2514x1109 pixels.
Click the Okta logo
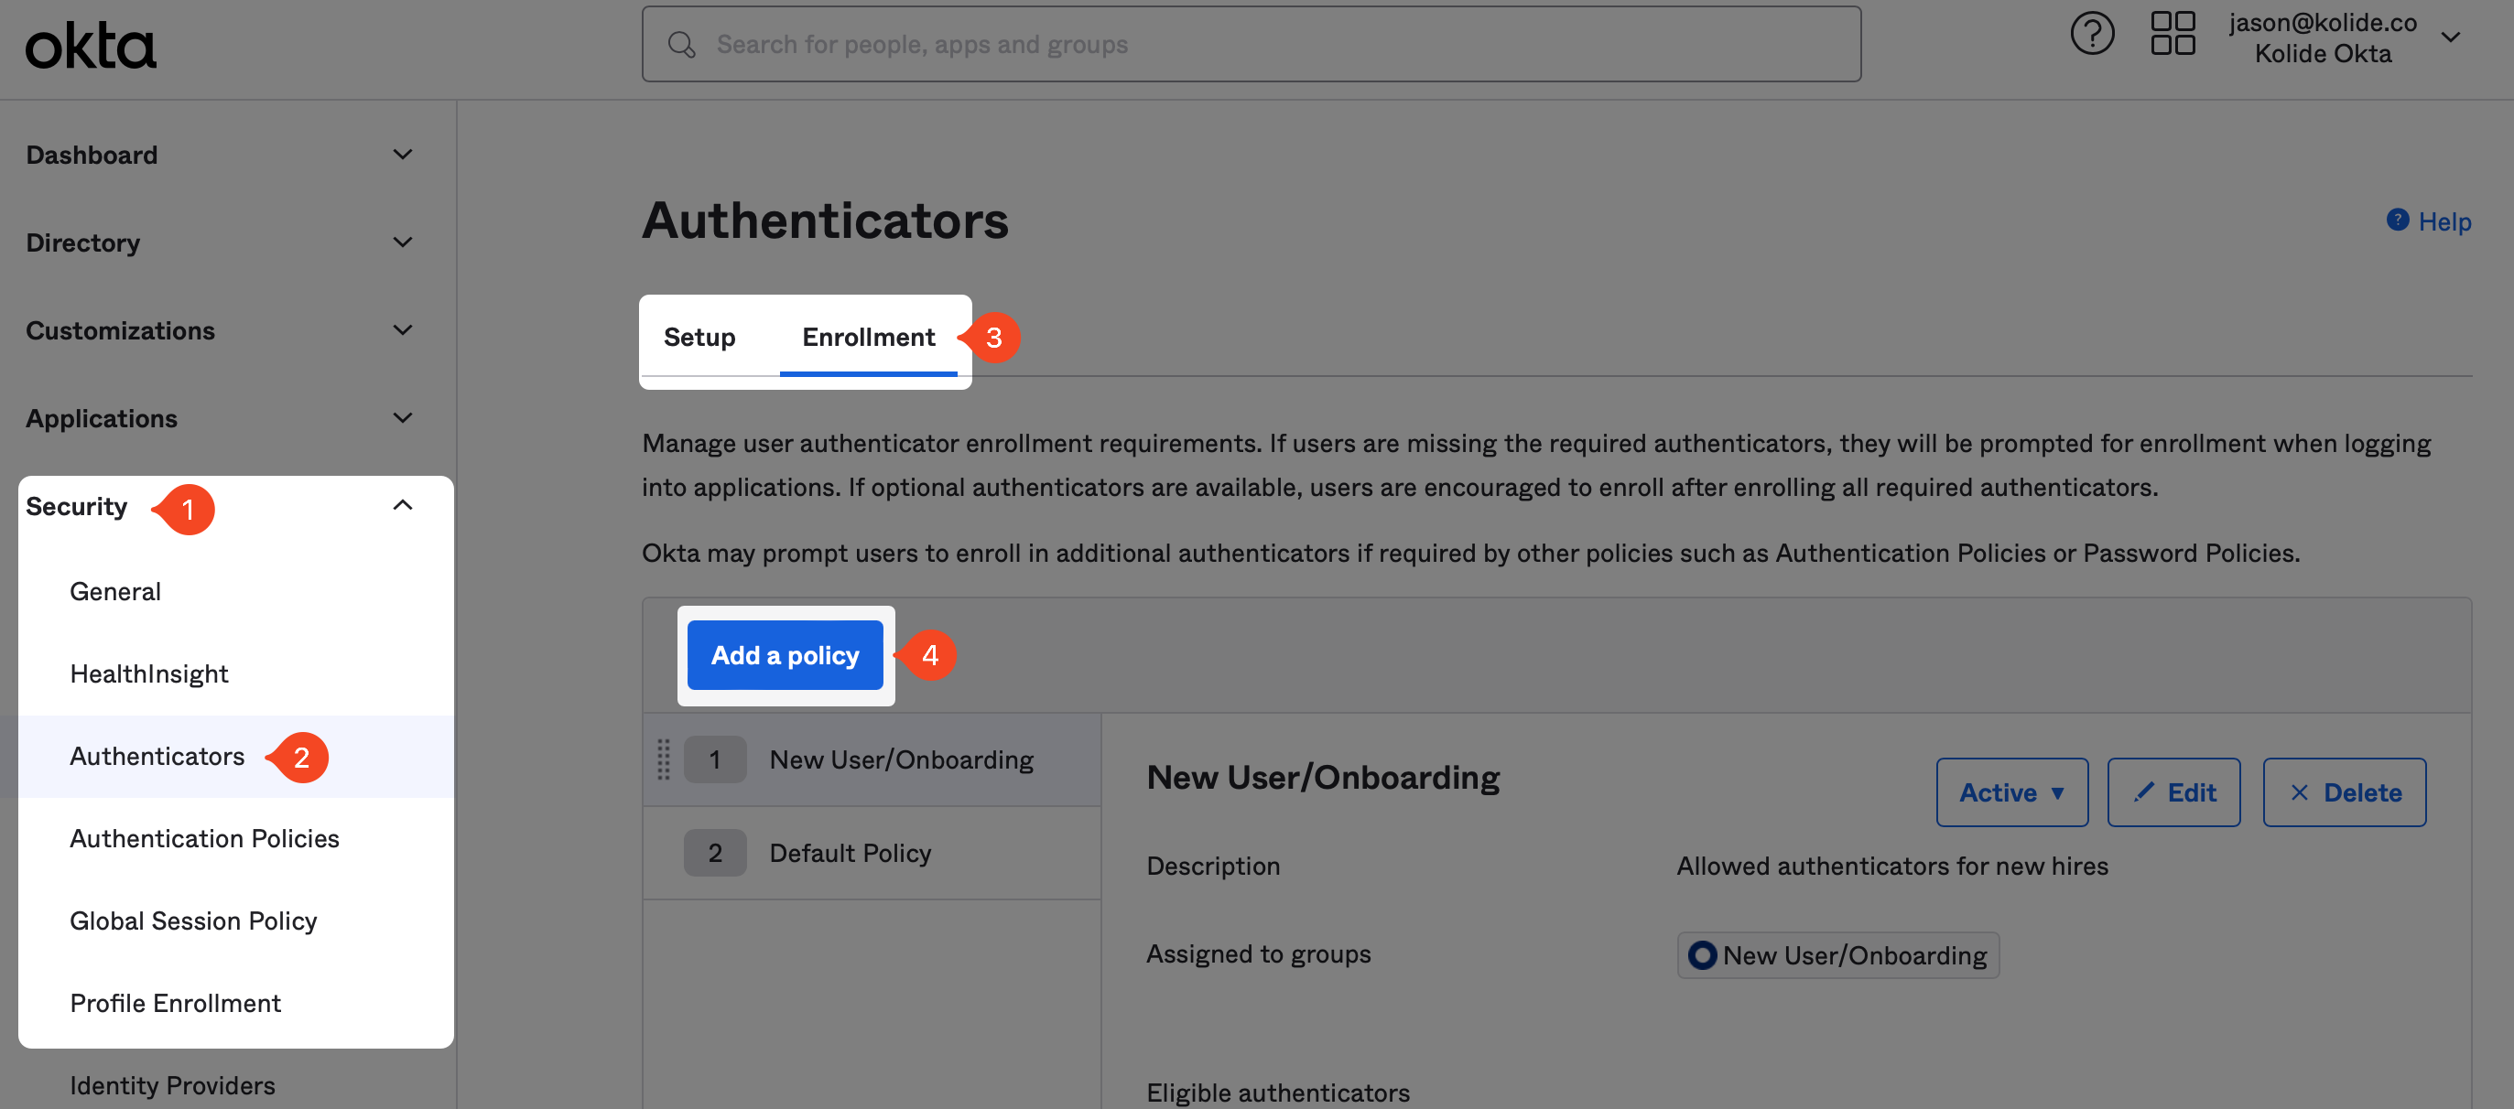click(x=91, y=46)
